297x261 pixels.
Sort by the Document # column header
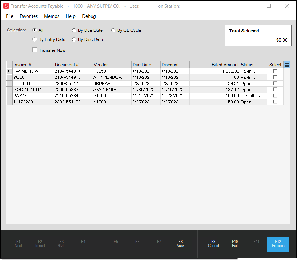pyautogui.click(x=73, y=65)
